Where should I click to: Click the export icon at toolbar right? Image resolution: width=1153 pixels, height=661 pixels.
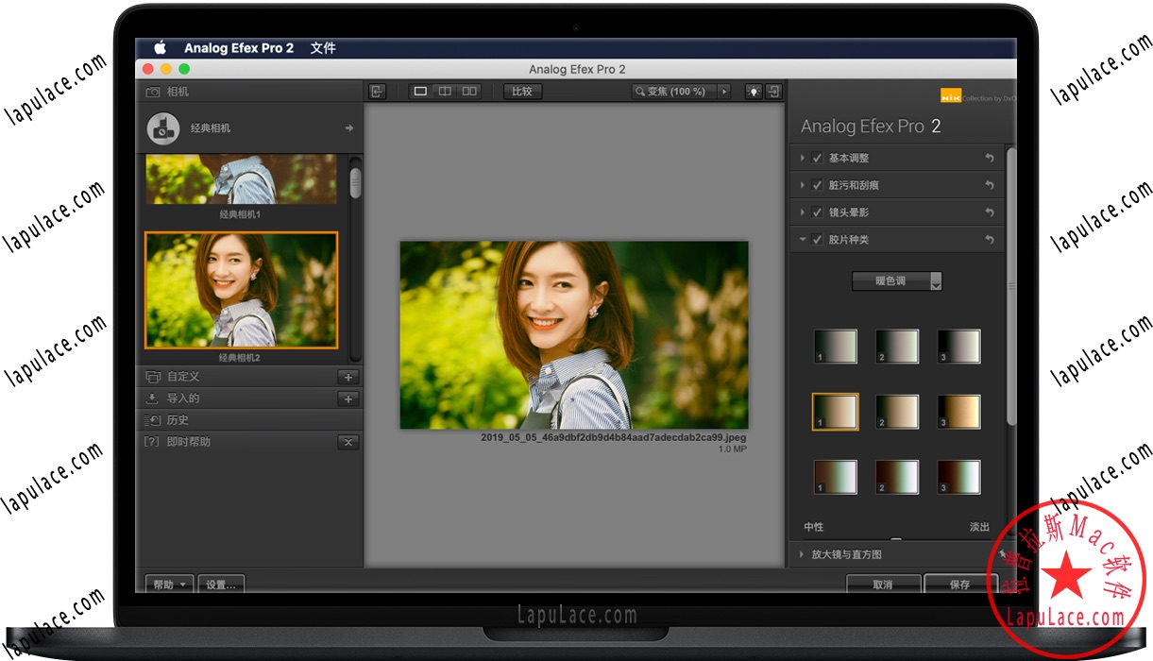coord(772,91)
